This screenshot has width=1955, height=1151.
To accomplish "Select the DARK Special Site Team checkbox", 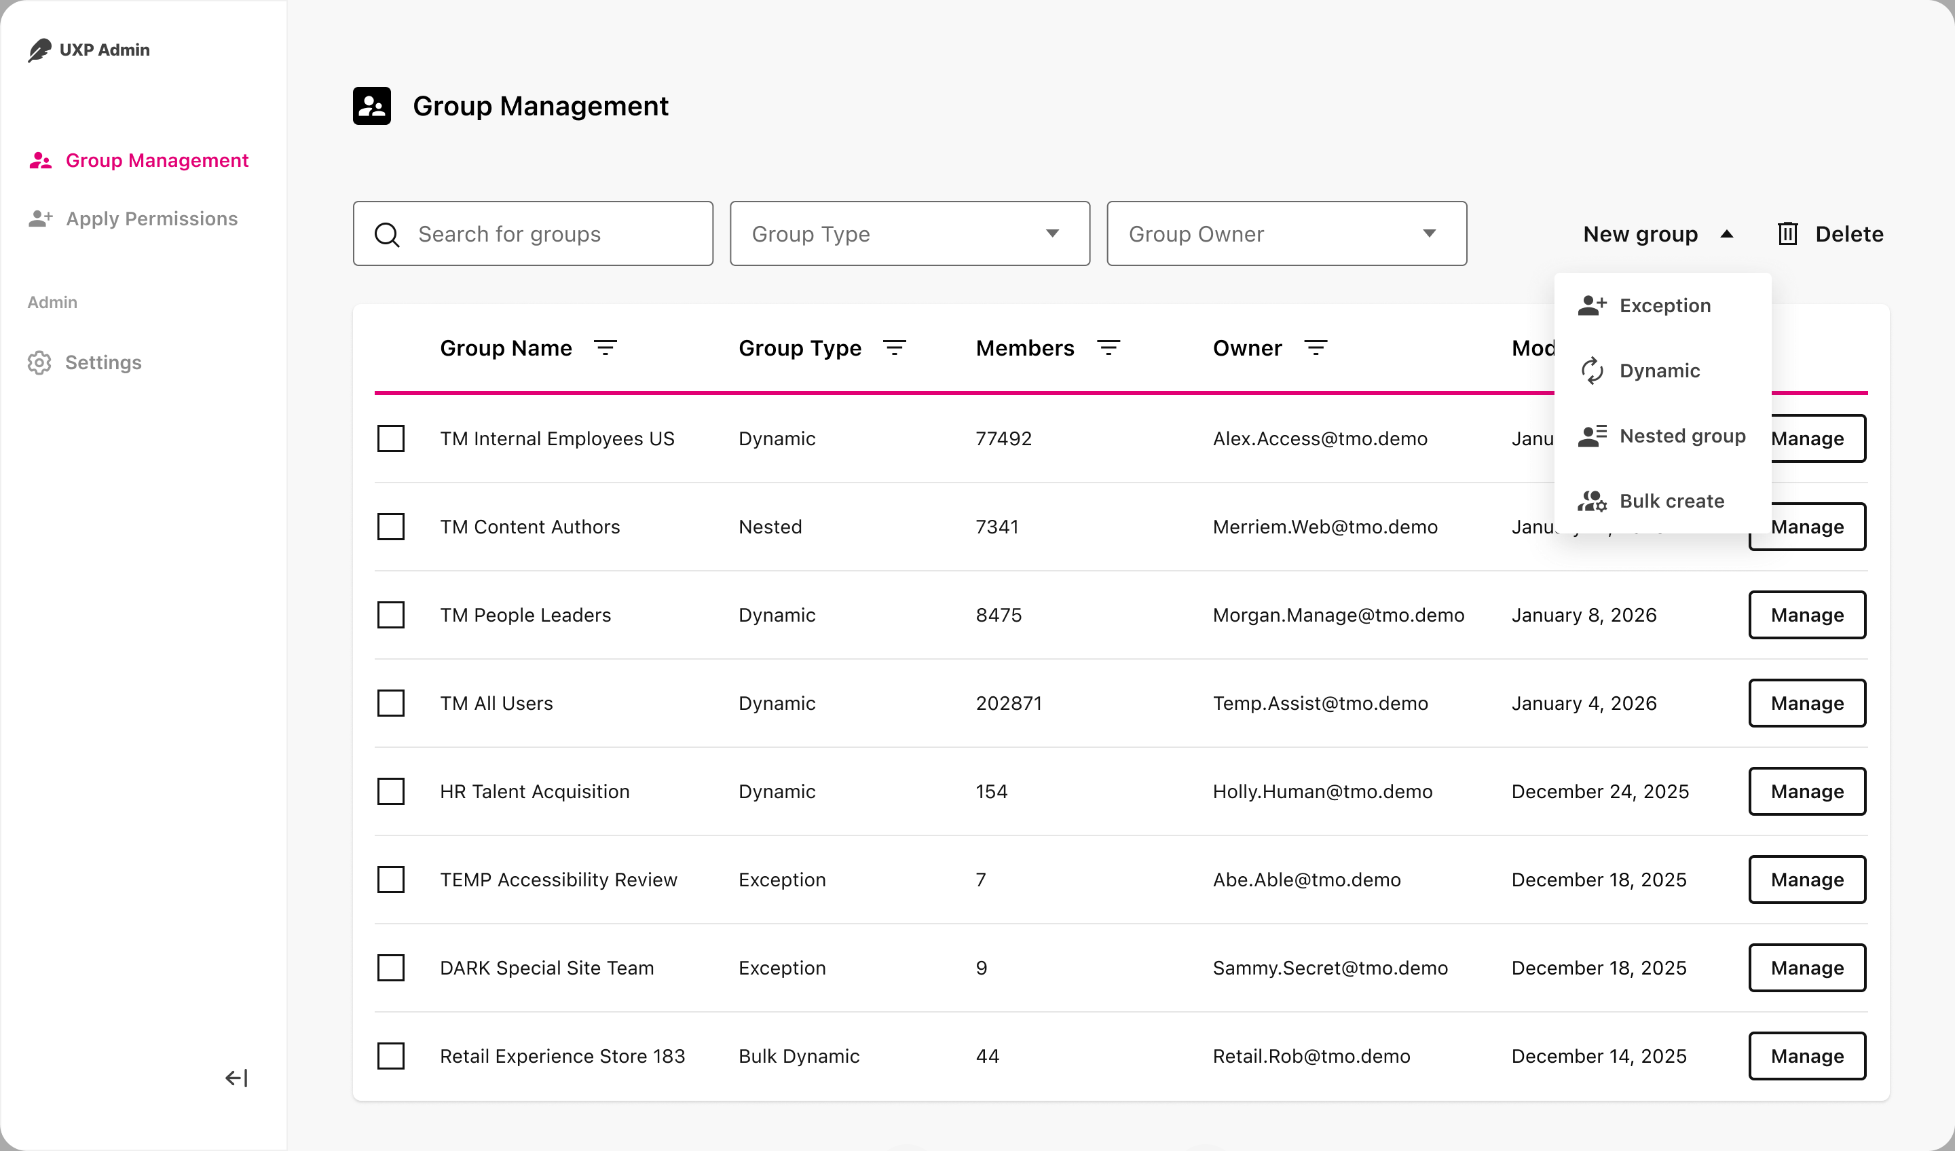I will pos(391,968).
